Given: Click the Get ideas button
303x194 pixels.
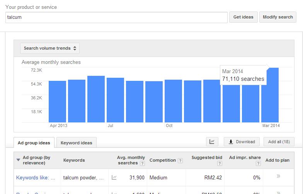Looking at the screenshot, I should pyautogui.click(x=243, y=17).
